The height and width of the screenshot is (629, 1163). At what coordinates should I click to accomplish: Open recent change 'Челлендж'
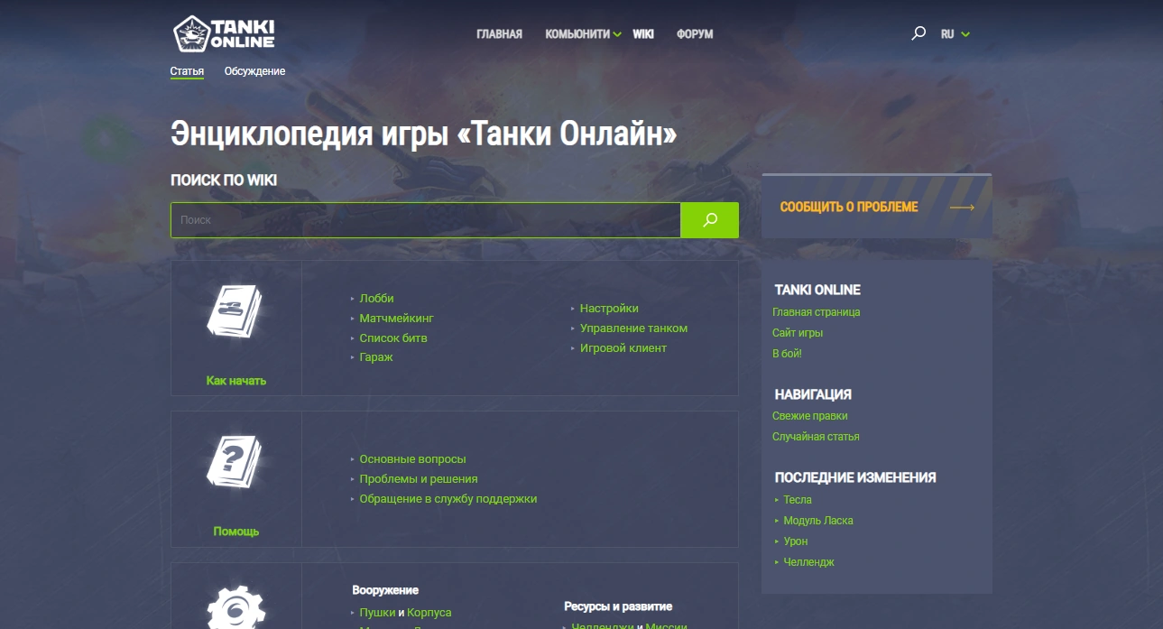pos(809,562)
